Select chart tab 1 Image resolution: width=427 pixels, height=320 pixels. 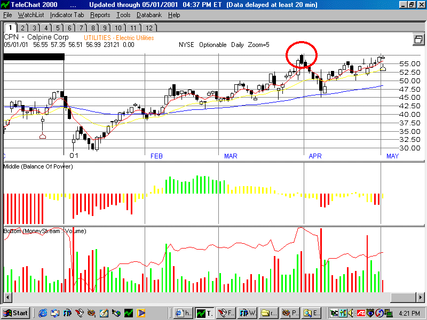[x=10, y=28]
